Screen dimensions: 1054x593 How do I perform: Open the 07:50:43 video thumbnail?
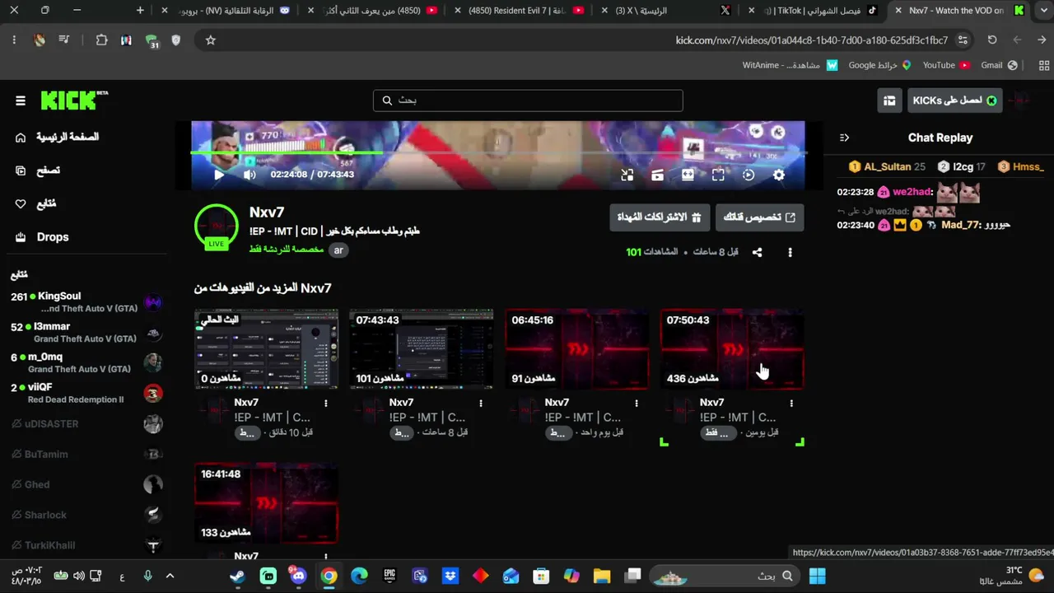pos(732,349)
